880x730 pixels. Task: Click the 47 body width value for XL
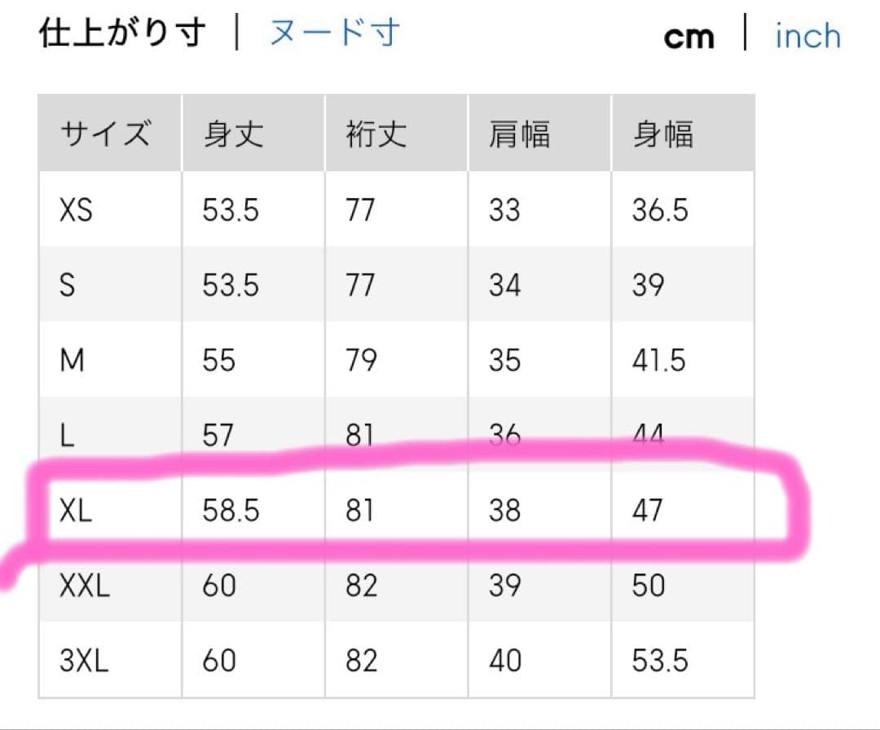[647, 511]
